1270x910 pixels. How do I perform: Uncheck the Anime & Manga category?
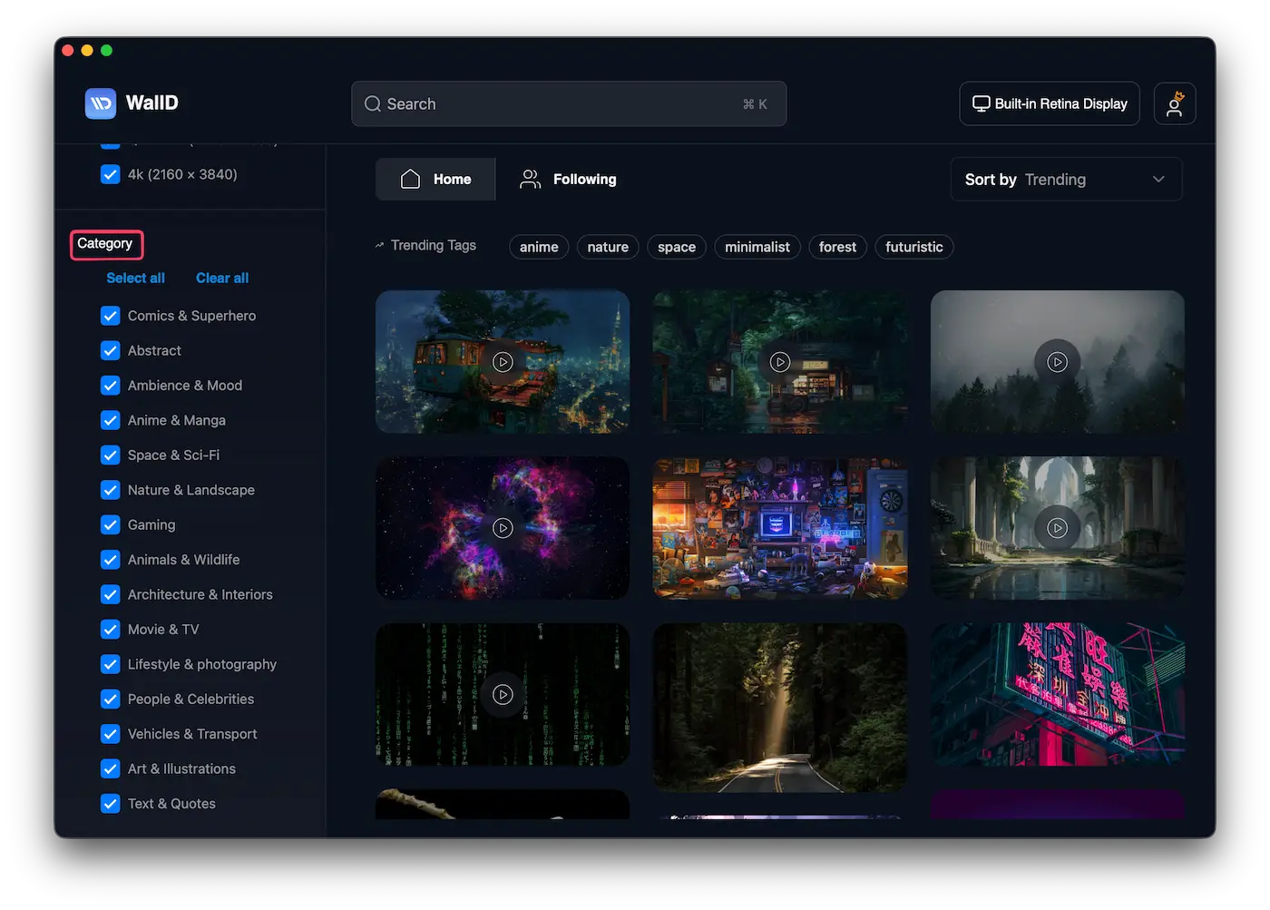111,420
